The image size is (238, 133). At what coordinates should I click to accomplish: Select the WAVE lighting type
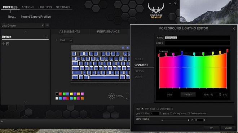pyautogui.click(x=138, y=77)
